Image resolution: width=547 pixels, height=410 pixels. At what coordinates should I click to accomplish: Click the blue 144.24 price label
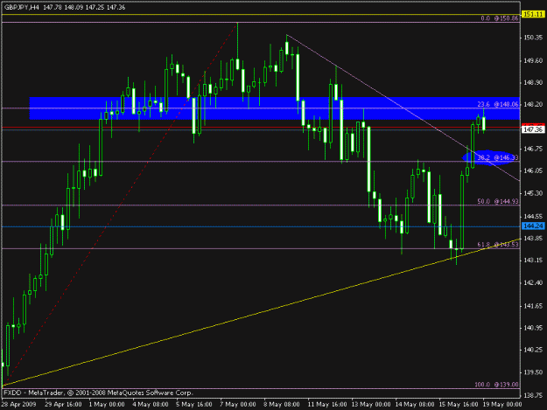click(533, 226)
